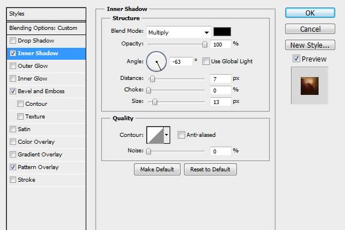Select the Inner Glow style row
The width and height of the screenshot is (345, 230).
[46, 79]
